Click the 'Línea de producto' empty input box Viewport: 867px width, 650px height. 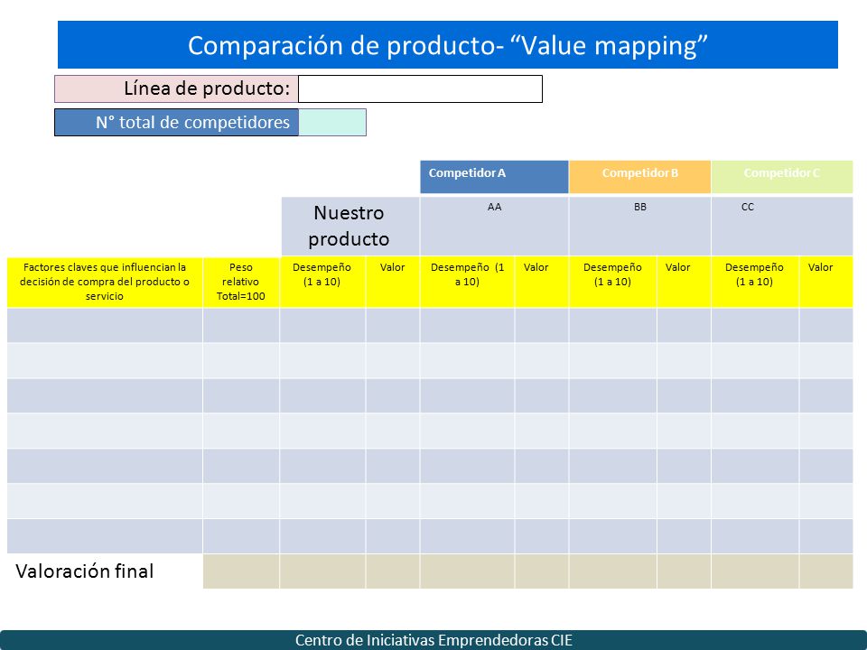tap(420, 89)
